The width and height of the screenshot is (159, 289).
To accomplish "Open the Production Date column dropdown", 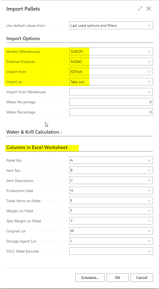I will (x=111, y=190).
